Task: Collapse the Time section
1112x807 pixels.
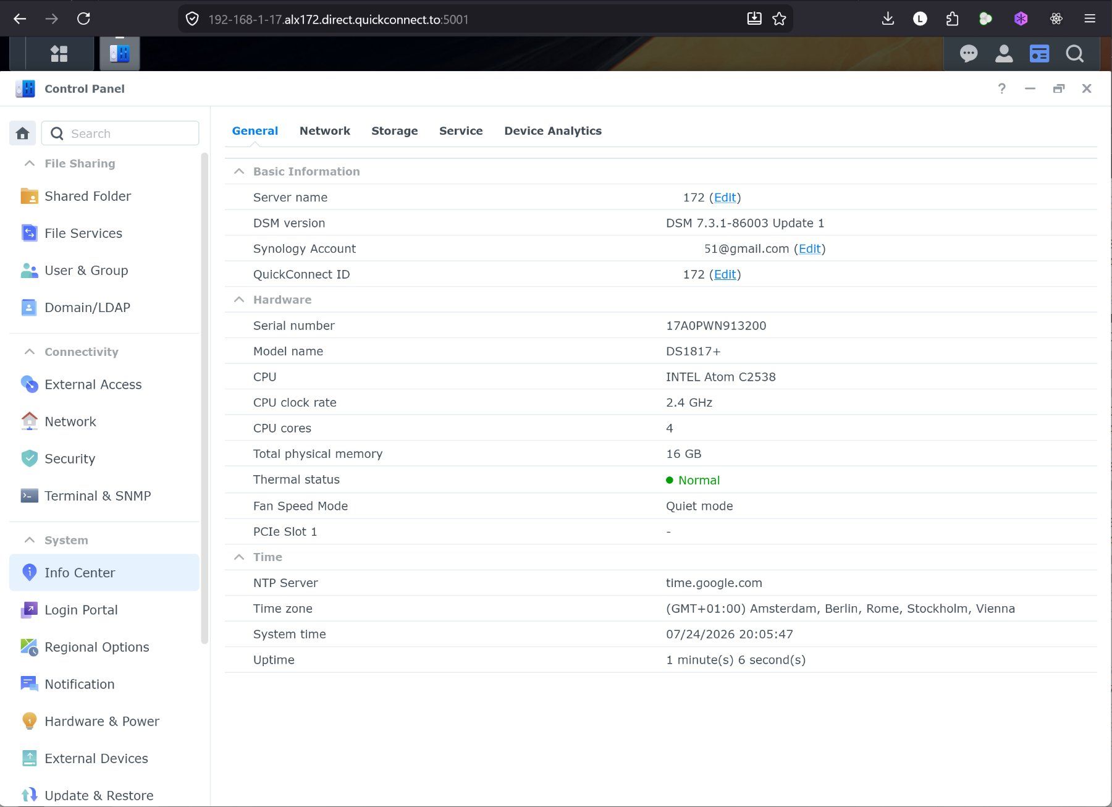Action: pyautogui.click(x=239, y=557)
